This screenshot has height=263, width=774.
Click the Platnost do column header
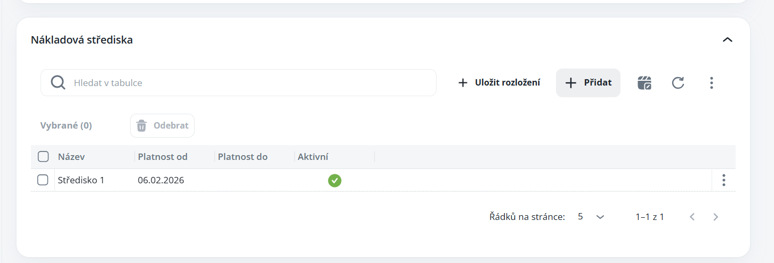coord(243,157)
